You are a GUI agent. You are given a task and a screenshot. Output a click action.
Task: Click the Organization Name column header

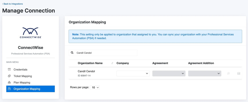[x=90, y=63]
